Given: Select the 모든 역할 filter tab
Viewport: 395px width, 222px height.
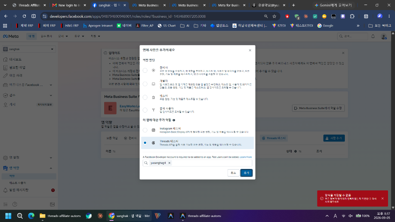Looking at the screenshot, I should [112, 138].
